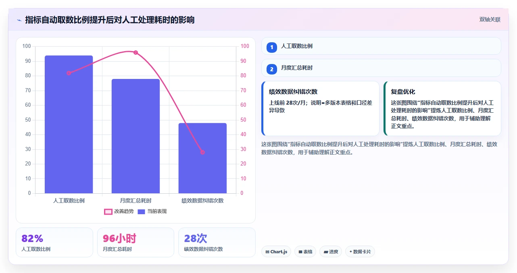Viewport: 517px width, 273px height.
Task: Click the 82% stat card value
Action: pos(32,238)
